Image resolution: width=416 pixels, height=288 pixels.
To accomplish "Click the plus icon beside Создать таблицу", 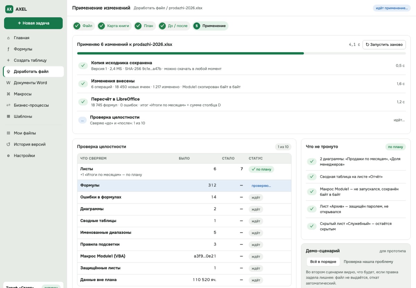I will 8,60.
